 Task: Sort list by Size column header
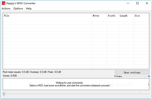[x=141, y=16]
